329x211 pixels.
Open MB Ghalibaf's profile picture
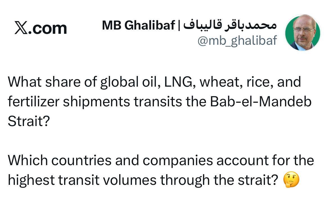303,33
